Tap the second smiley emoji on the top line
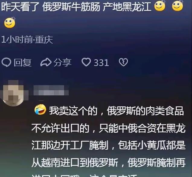Image resolution: width=192 pixels, height=177 pixels. point(178,6)
